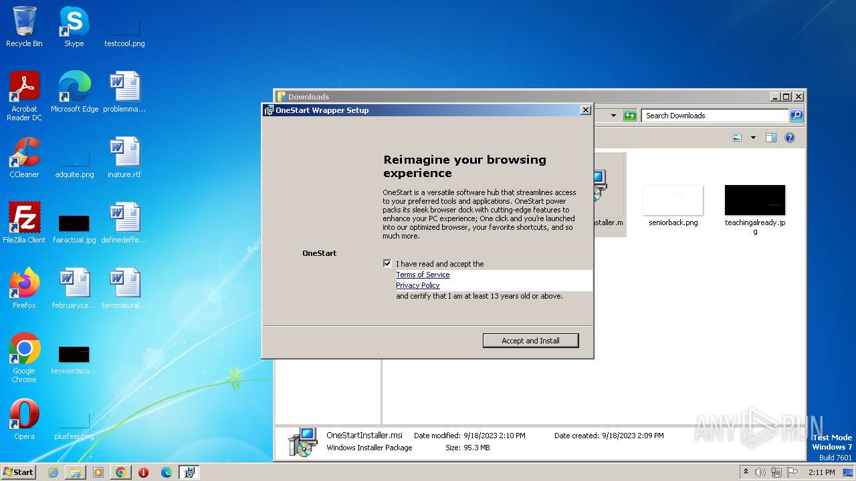Toggle the preview pane in Downloads window
856x481 pixels.
point(771,138)
